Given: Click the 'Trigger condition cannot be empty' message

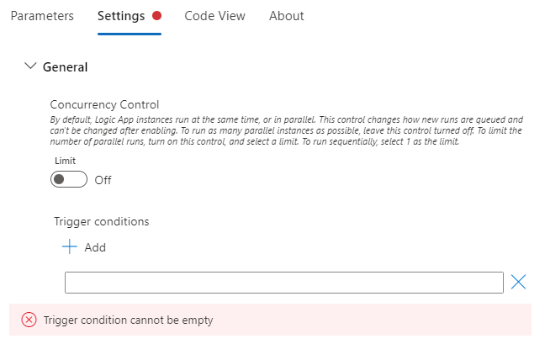Looking at the screenshot, I should (129, 320).
